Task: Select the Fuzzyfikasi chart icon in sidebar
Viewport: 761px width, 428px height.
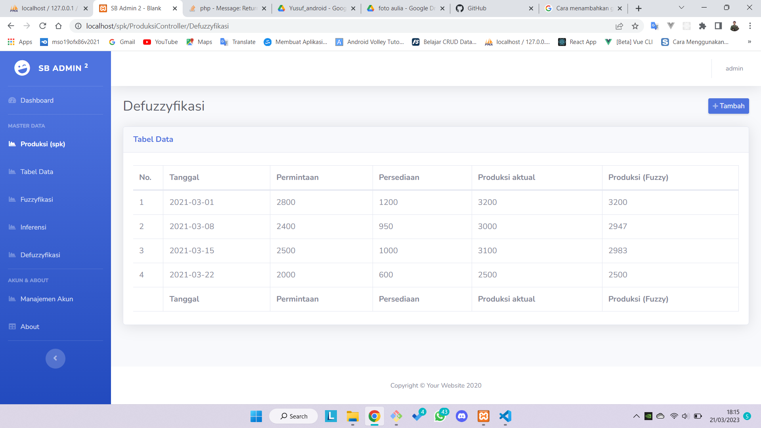Action: pos(11,199)
